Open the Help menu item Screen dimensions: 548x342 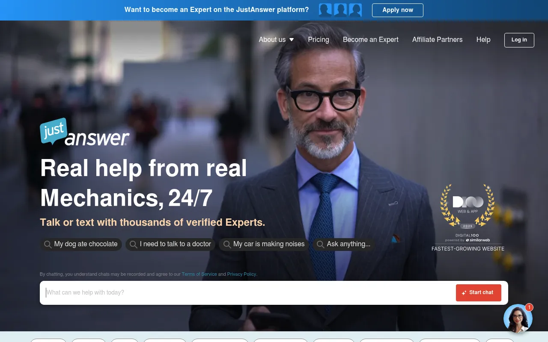483,39
